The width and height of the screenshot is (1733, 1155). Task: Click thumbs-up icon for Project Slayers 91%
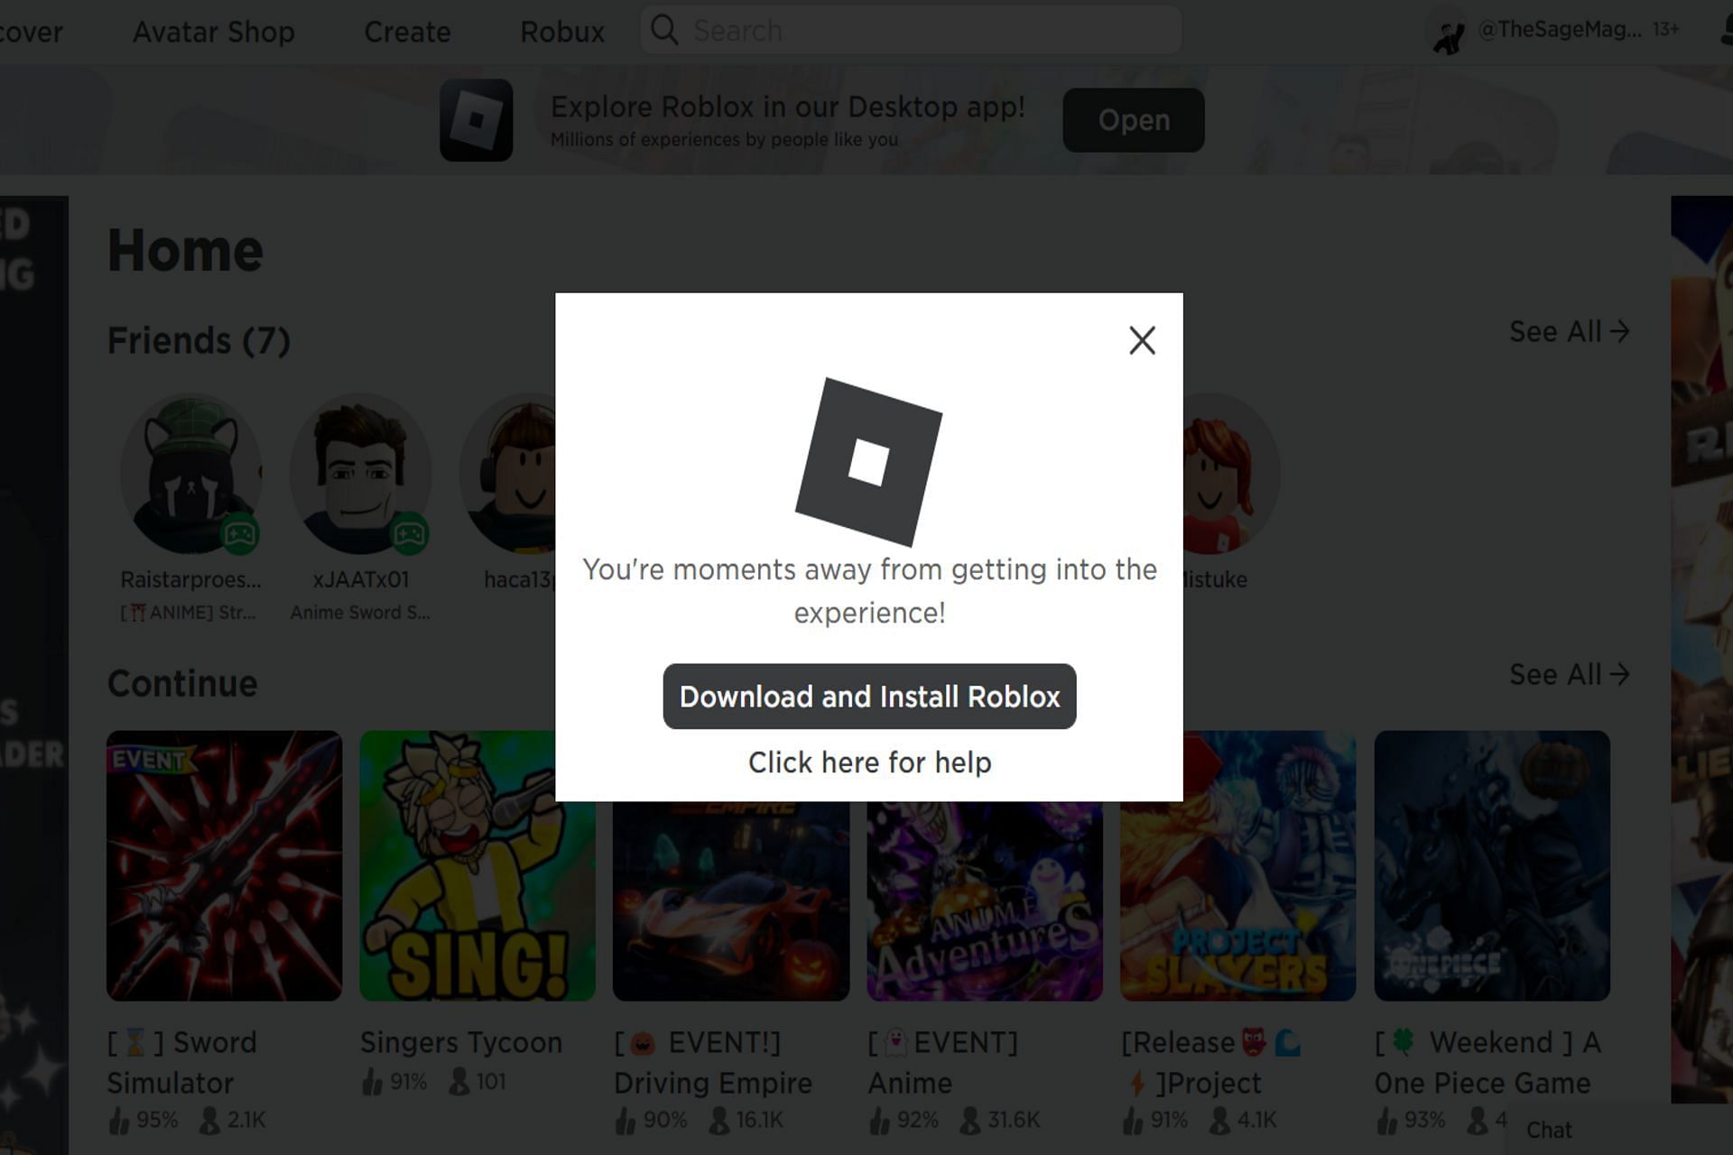click(1133, 1120)
